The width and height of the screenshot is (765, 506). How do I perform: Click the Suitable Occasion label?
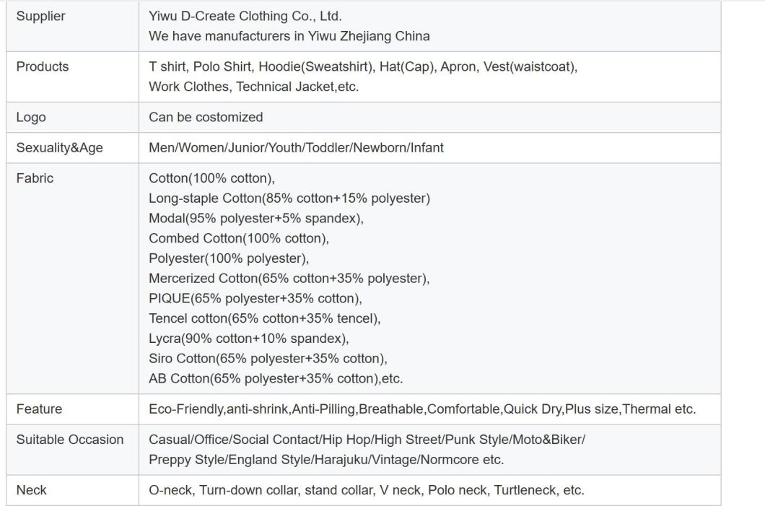tap(70, 440)
